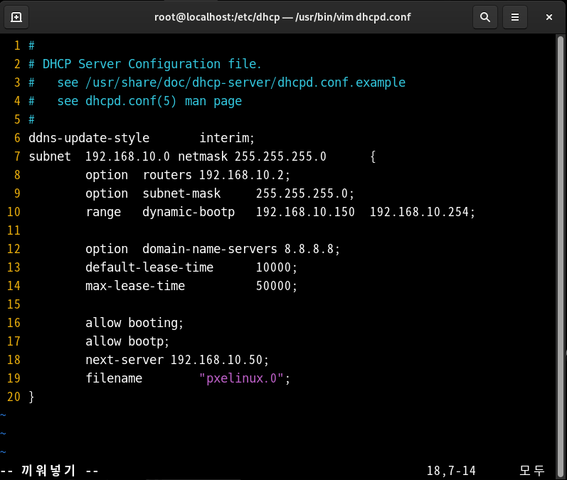
Task: Click subnet address 192.168.10.0
Action: coord(127,156)
